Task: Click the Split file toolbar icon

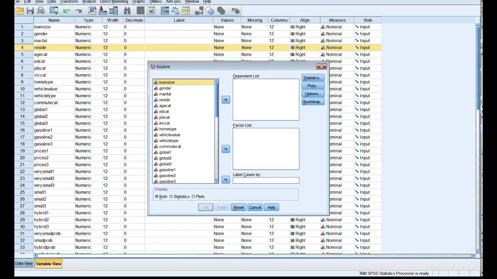Action: [165, 11]
